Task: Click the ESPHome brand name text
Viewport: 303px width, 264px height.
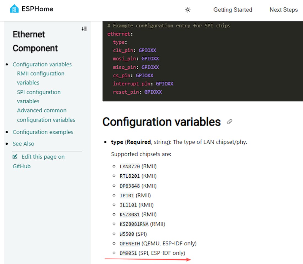Action: coord(37,9)
